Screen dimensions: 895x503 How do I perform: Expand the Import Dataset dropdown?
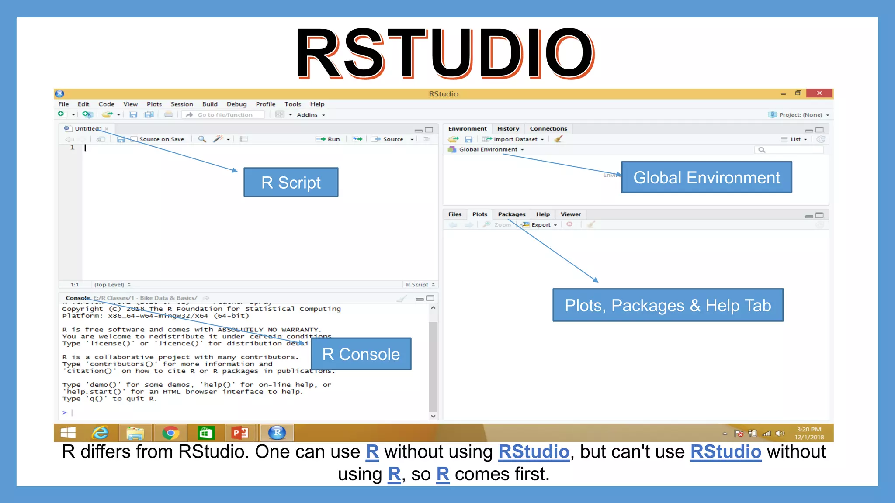[x=515, y=139]
